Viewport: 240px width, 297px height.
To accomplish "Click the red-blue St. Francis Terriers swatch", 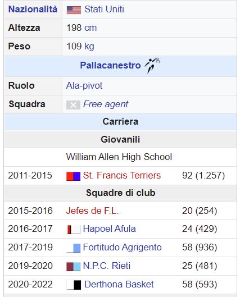I will tap(73, 176).
